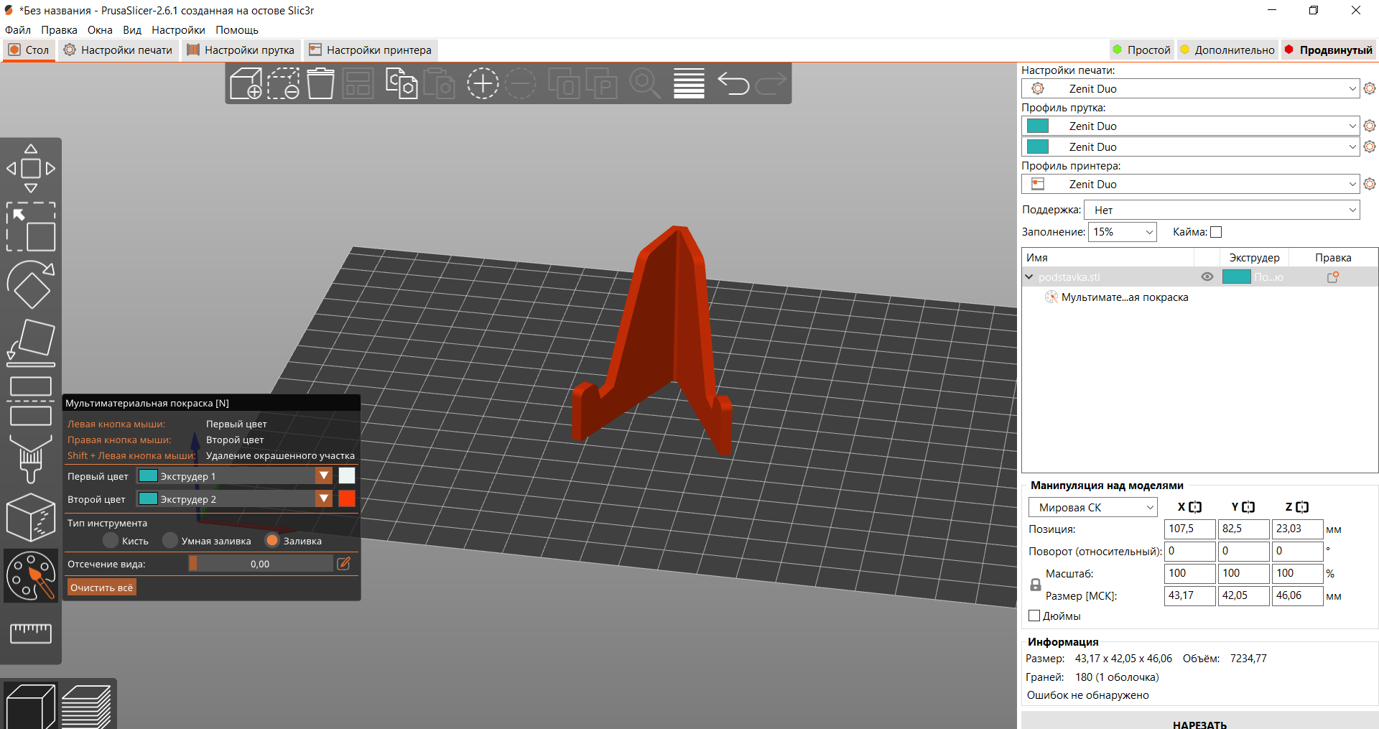Click the red Второй цвет swatch

[347, 499]
